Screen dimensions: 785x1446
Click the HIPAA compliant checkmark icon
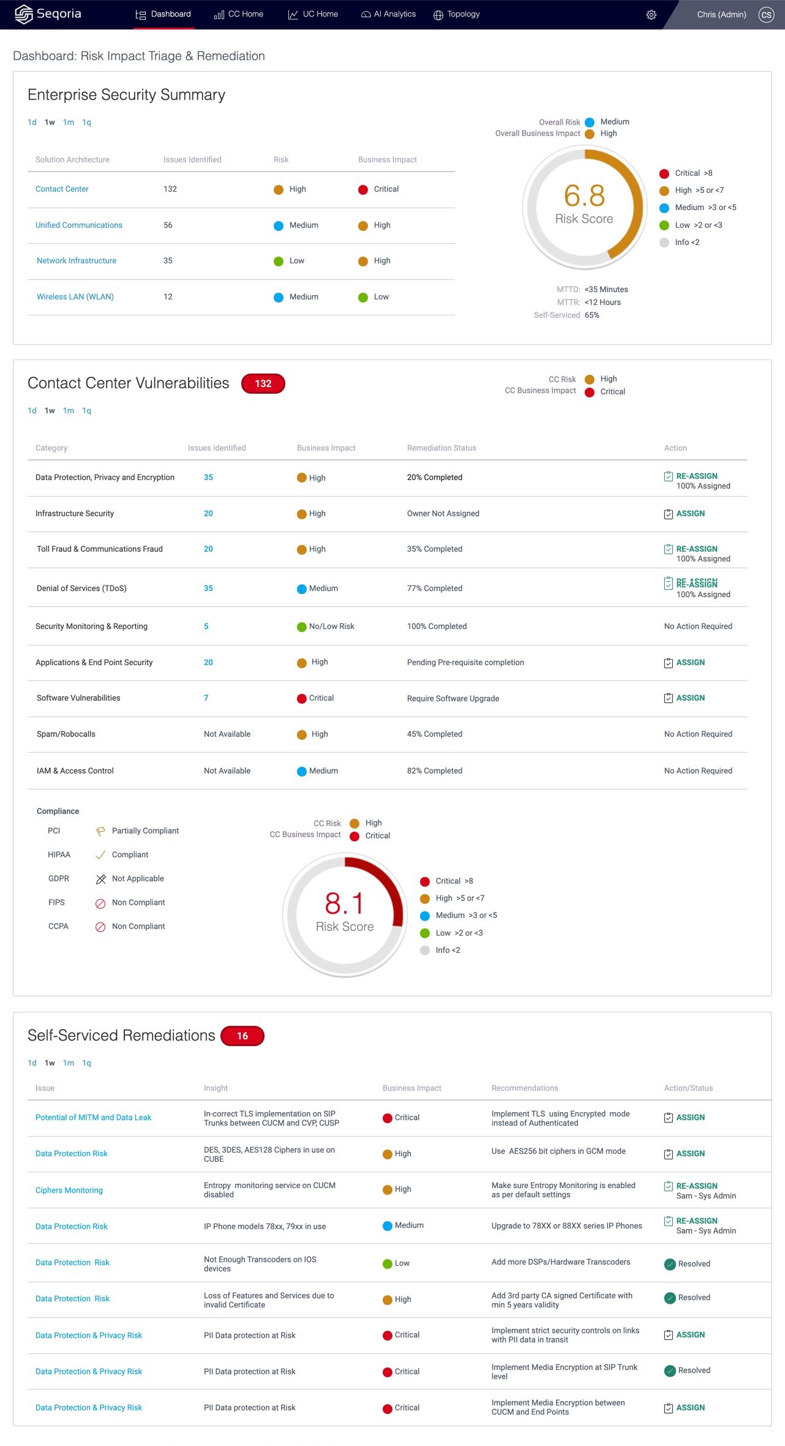[100, 855]
